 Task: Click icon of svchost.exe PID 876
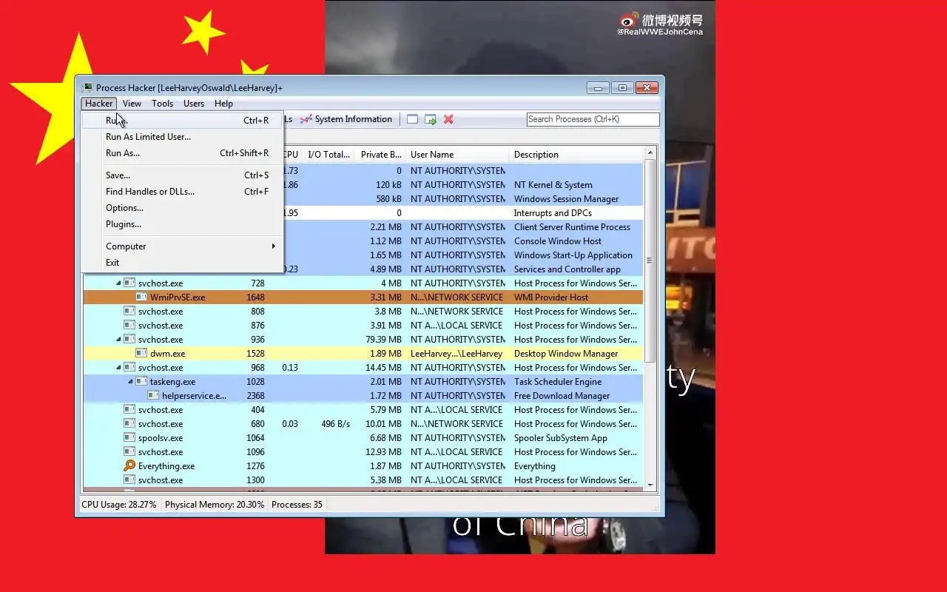tap(129, 326)
